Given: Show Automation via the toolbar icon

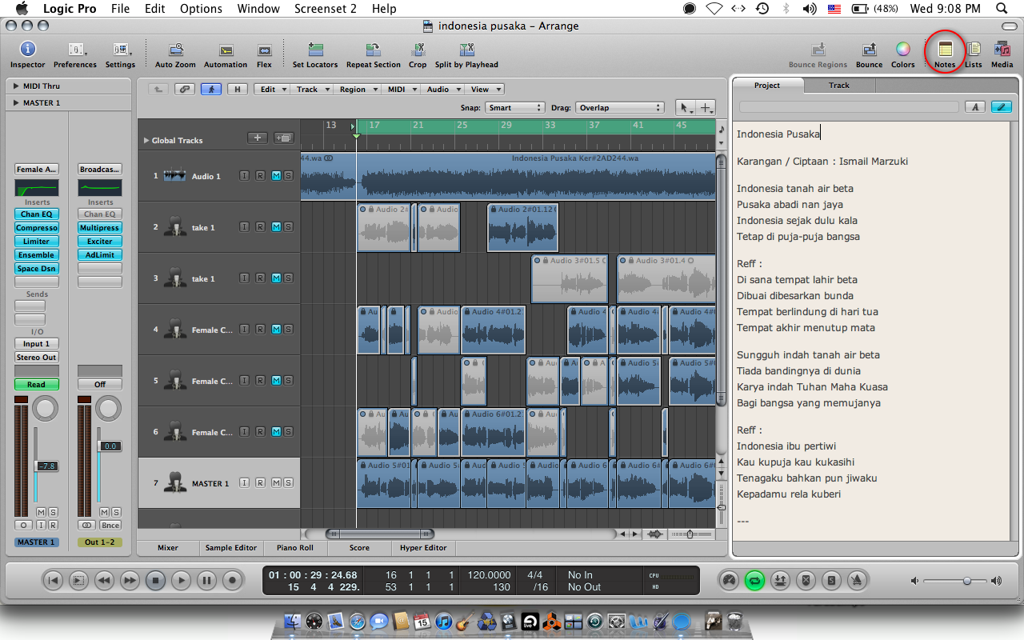Looking at the screenshot, I should coord(226,50).
